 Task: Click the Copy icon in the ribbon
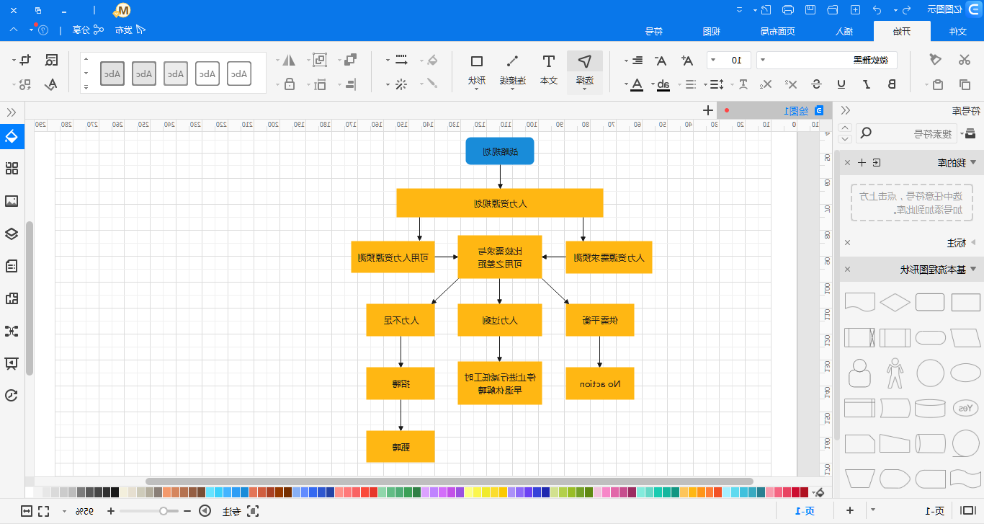(964, 84)
